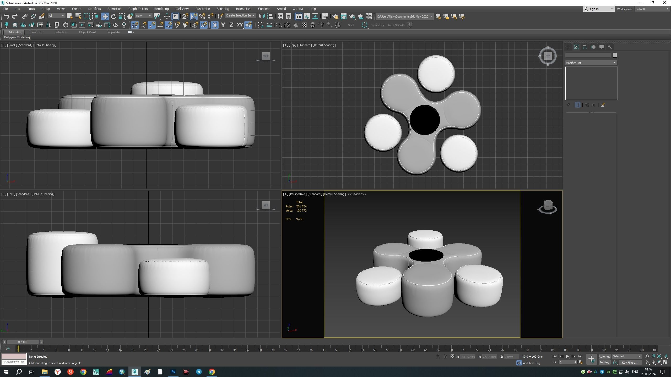The image size is (671, 377).
Task: Open the Modifiers menu
Action: tap(94, 9)
